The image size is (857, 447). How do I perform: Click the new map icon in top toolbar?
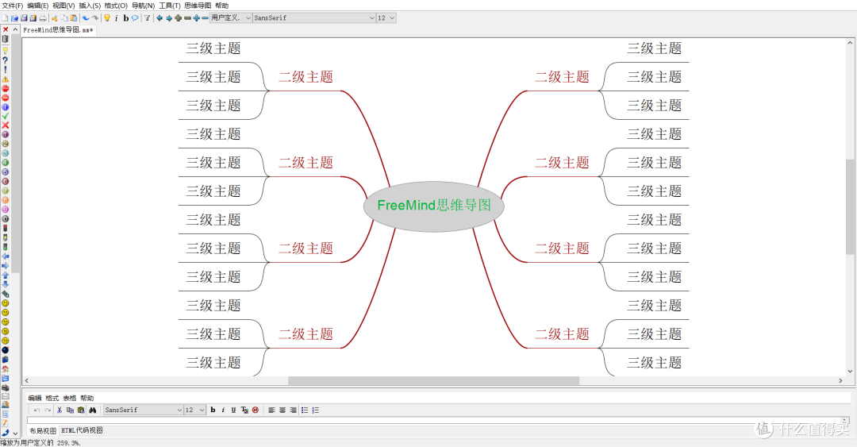tap(5, 18)
